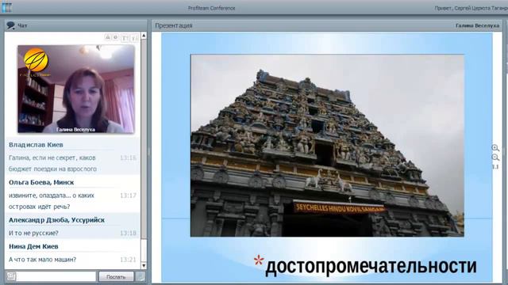The width and height of the screenshot is (508, 285).
Task: Select chat sender Нина Дем Киев
Action: 33,246
